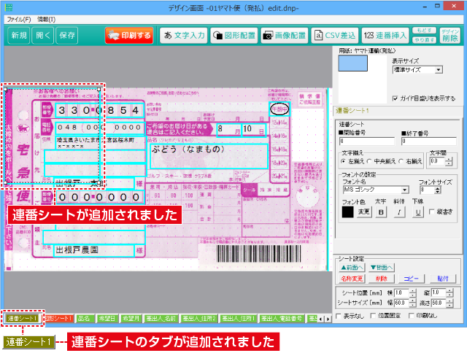
Task: Switch to the 希望日 tab
Action: pos(107,319)
